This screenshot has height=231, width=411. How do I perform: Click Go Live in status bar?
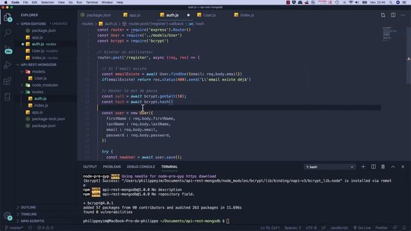[x=362, y=228]
